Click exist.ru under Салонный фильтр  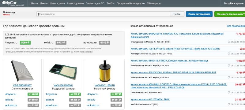pos(9,100)
